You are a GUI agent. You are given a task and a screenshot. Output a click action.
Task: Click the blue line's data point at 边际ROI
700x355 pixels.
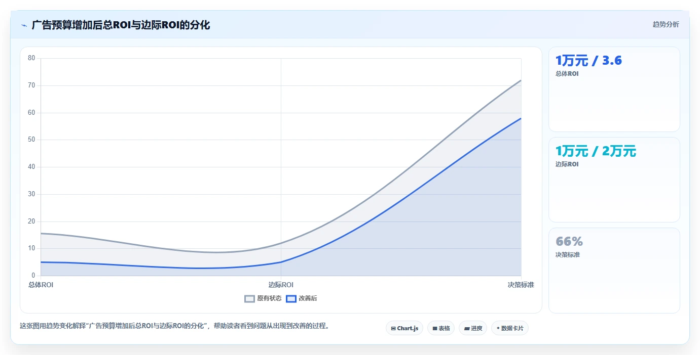(x=281, y=262)
